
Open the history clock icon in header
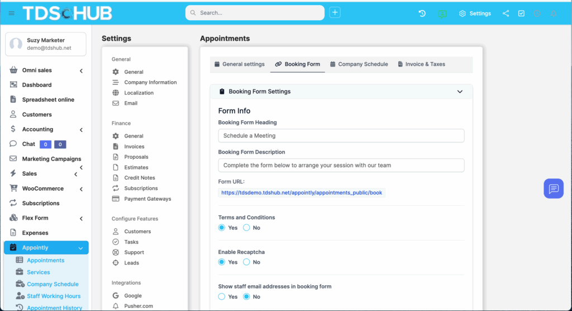(422, 13)
